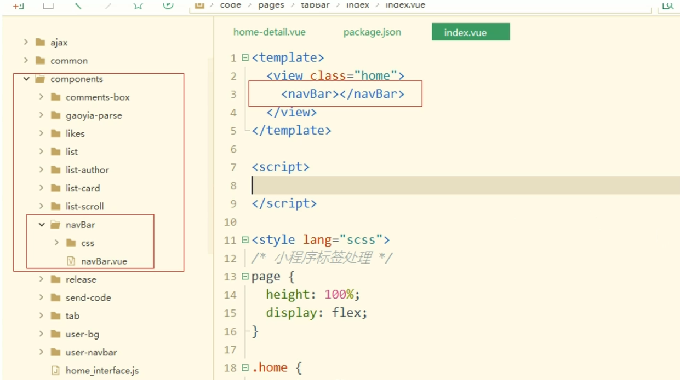Switch to the package.json tab

tap(372, 32)
